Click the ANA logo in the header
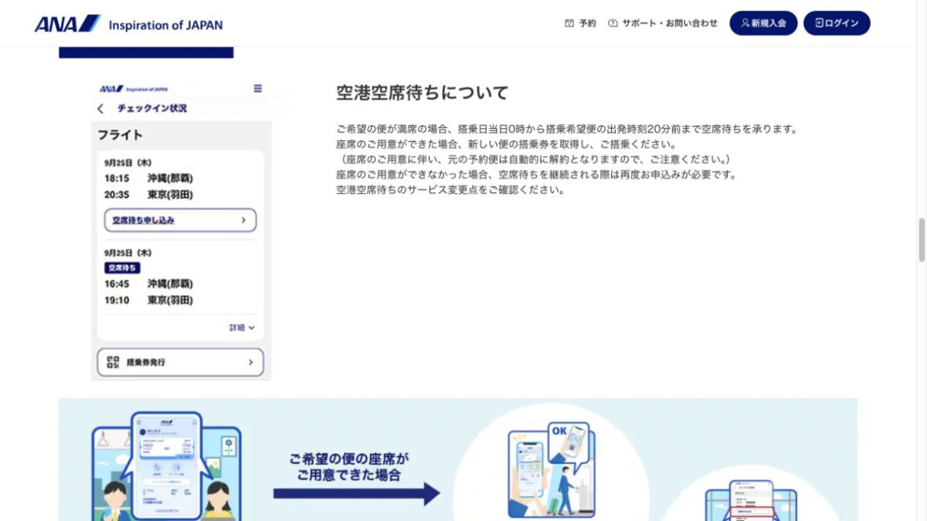The width and height of the screenshot is (927, 521). click(x=67, y=24)
